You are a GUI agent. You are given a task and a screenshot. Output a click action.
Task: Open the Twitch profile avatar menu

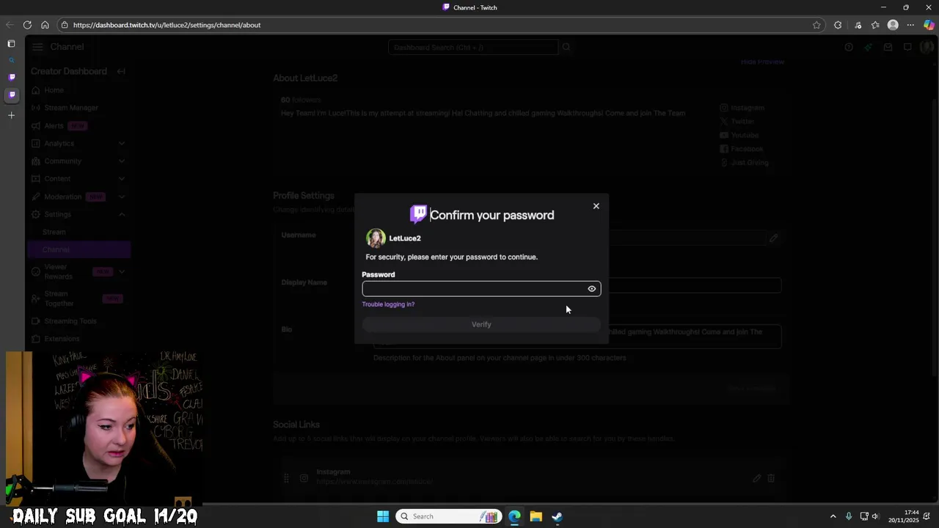click(926, 47)
